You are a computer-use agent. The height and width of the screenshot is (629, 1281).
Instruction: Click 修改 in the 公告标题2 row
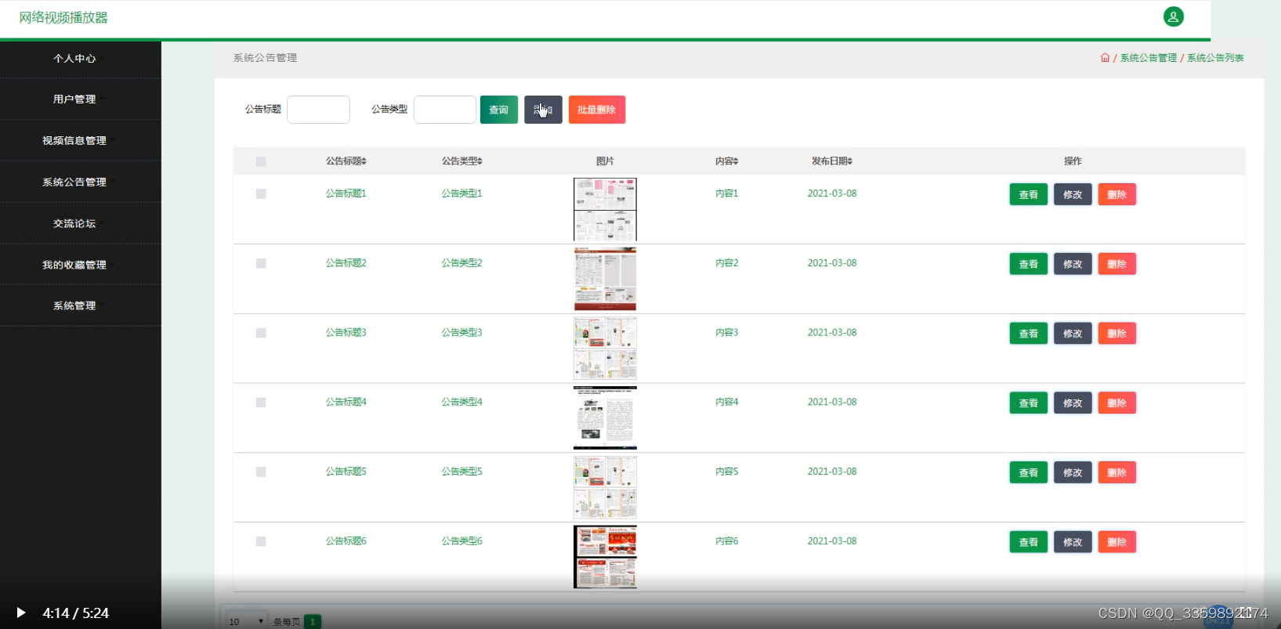pos(1073,264)
